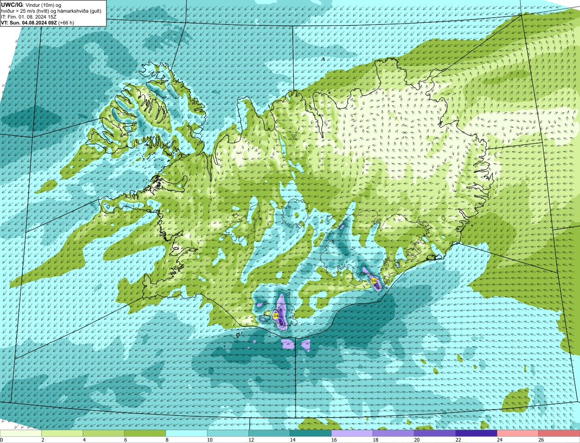Click the yellow max gust label "30"
Image resolution: width=580 pixels, height=443 pixels.
374,281
